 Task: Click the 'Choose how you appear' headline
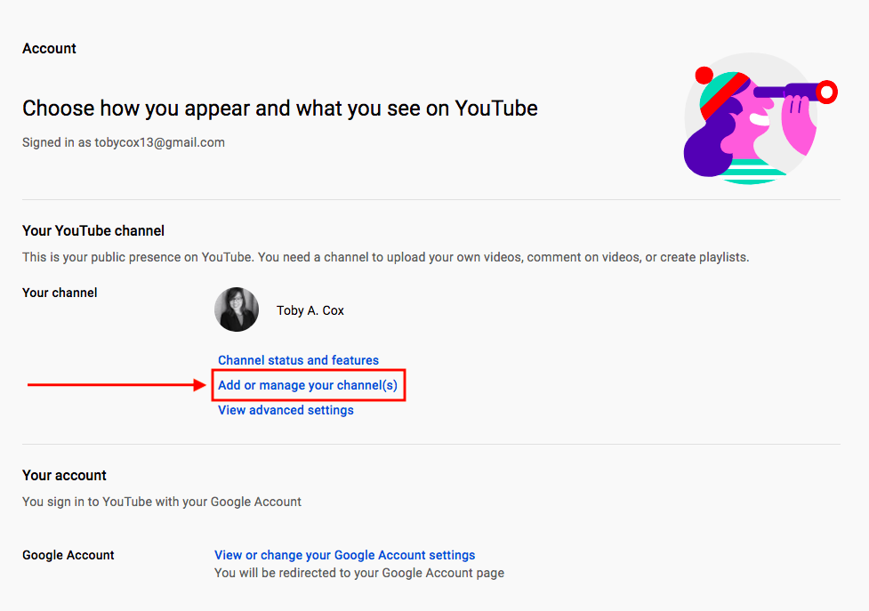[280, 109]
